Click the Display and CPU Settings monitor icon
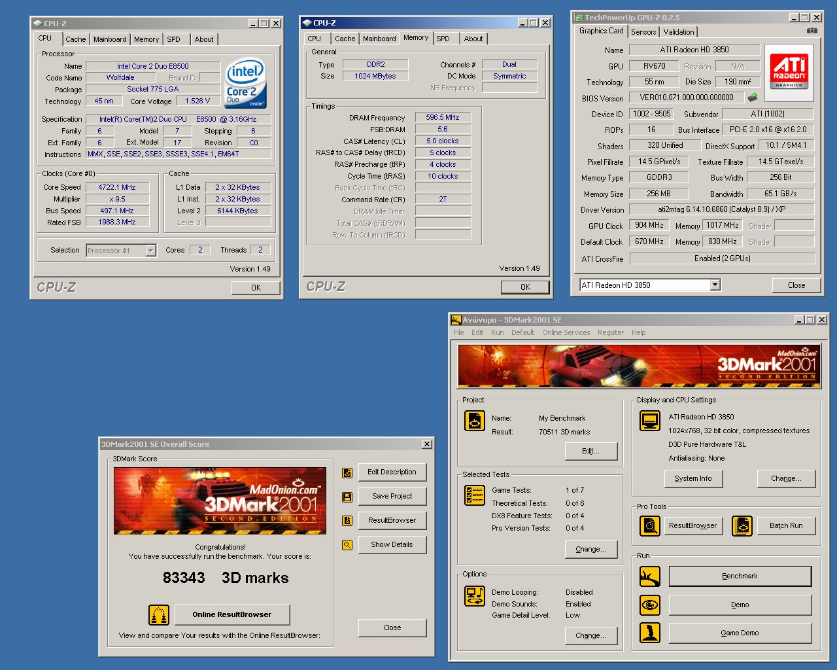837x670 pixels. click(650, 421)
